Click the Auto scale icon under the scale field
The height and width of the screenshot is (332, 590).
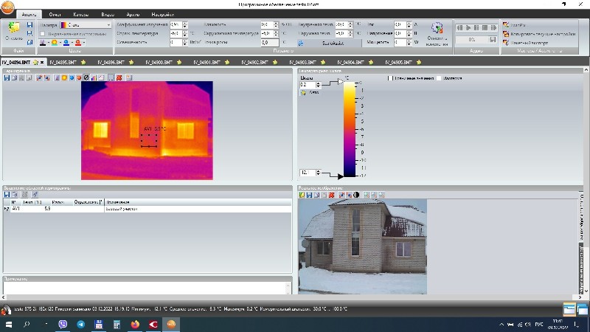point(303,93)
